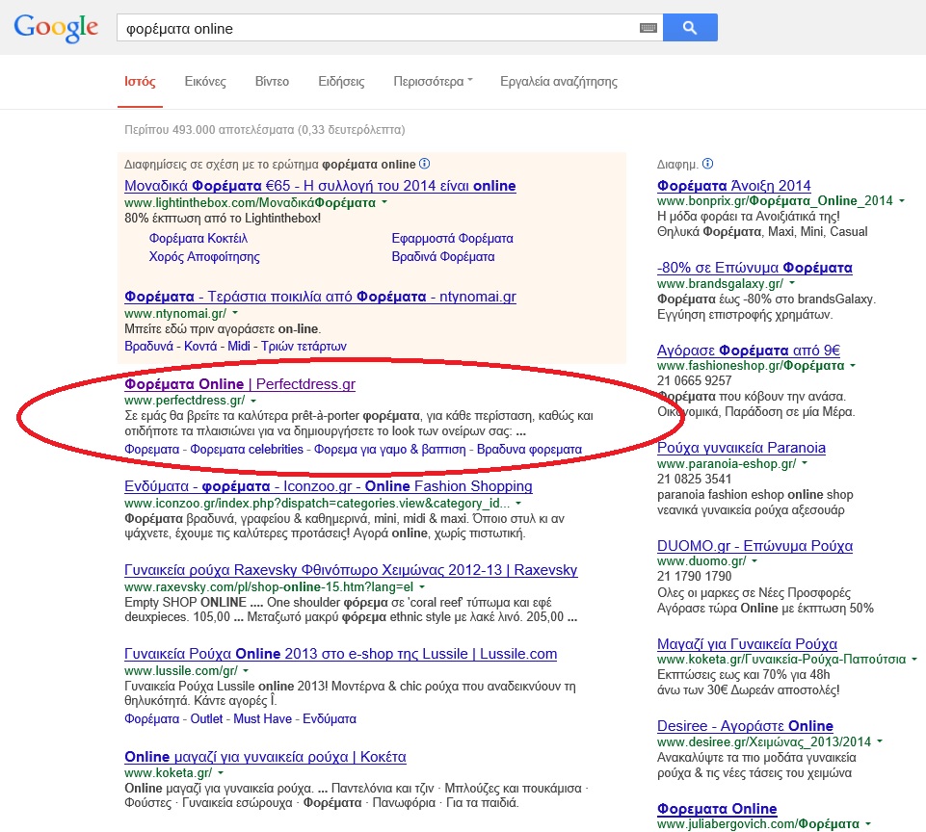
Task: Expand dropdown arrow next to lightinthebox.com URL
Action: 384,202
